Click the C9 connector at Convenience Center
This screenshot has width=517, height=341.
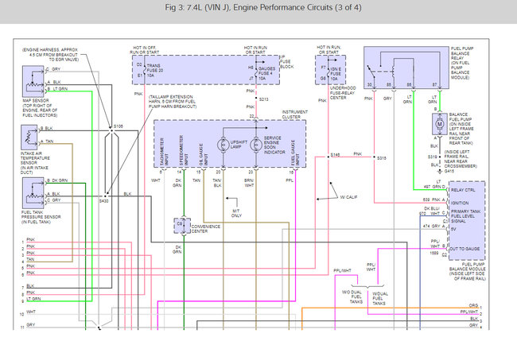(182, 226)
